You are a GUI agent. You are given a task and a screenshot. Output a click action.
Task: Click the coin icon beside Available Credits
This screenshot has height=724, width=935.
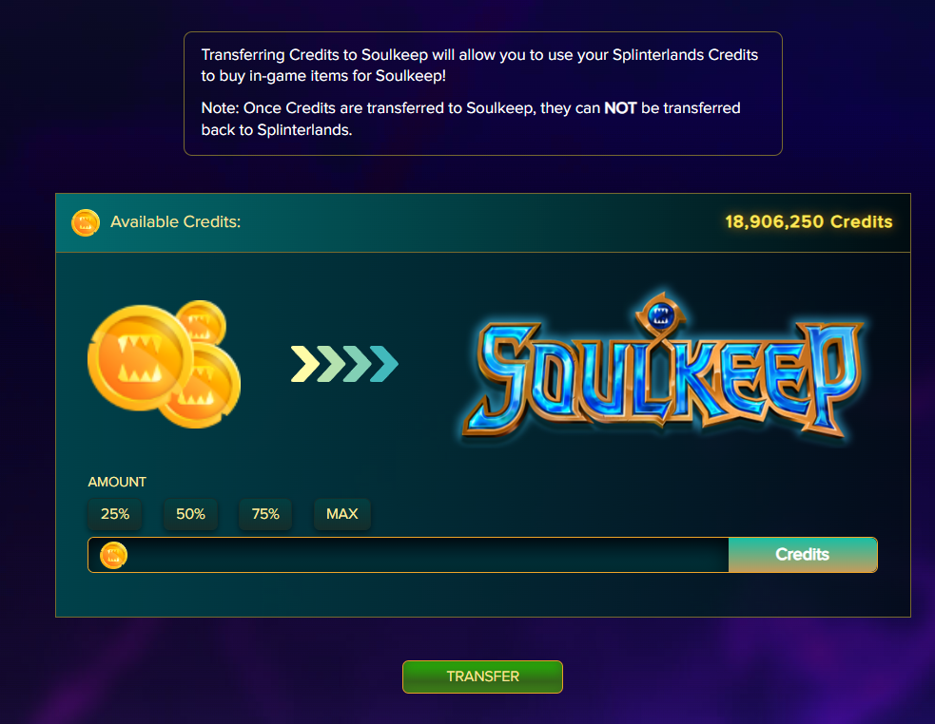pos(86,222)
